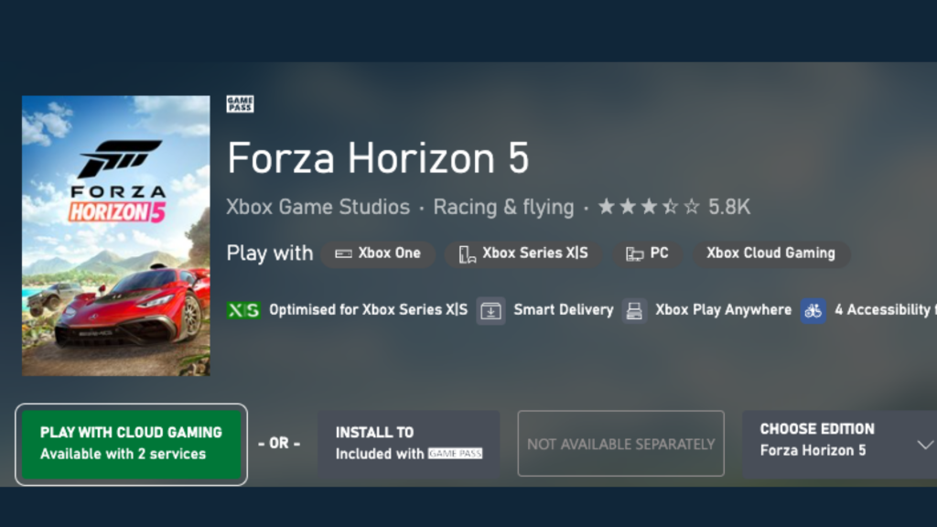Viewport: 937px width, 527px height.
Task: Open the Racing & flying genre link
Action: click(503, 207)
